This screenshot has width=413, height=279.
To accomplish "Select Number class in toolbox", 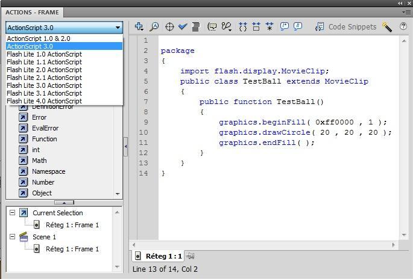I will tap(43, 182).
